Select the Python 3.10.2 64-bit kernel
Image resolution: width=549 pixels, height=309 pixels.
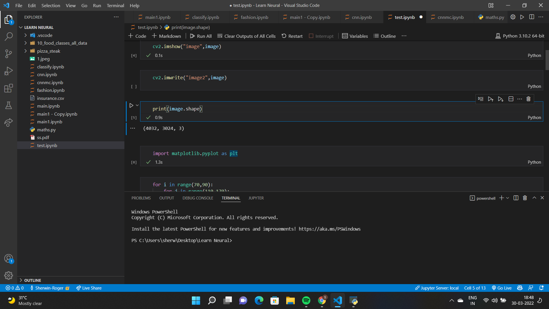[520, 36]
